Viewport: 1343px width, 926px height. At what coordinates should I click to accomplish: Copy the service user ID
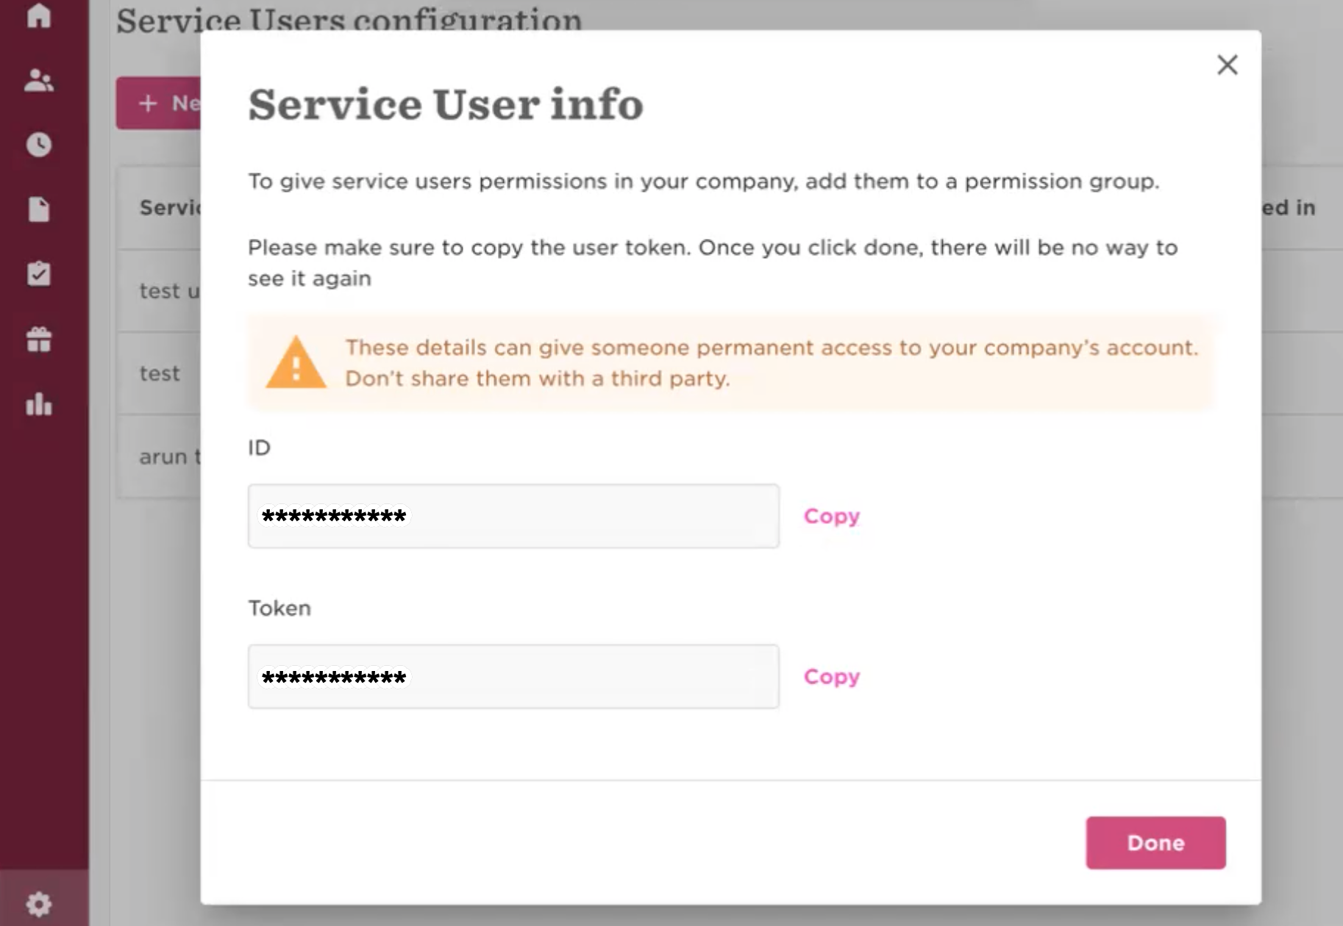[831, 516]
